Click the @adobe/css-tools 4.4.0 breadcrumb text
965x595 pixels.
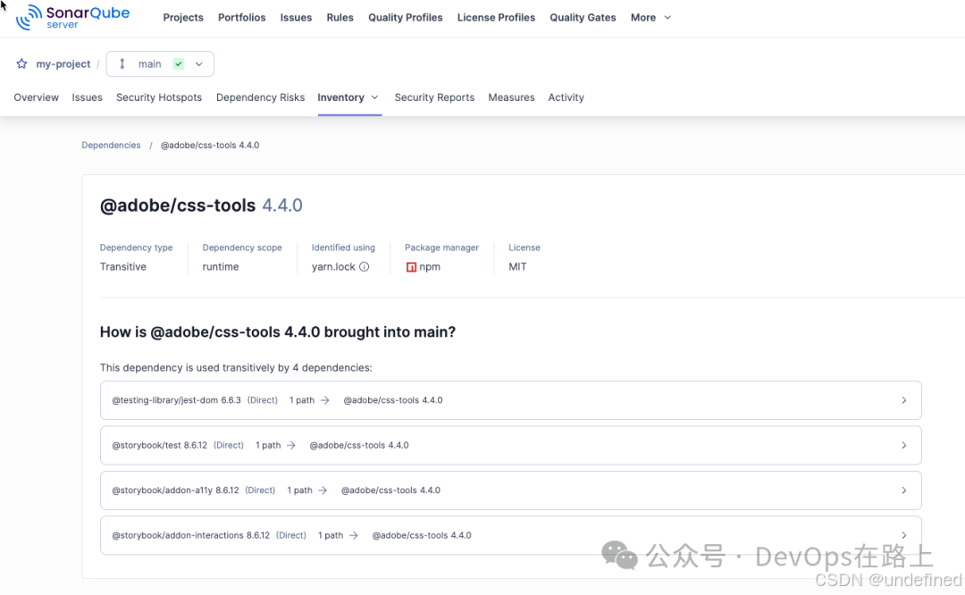(210, 146)
